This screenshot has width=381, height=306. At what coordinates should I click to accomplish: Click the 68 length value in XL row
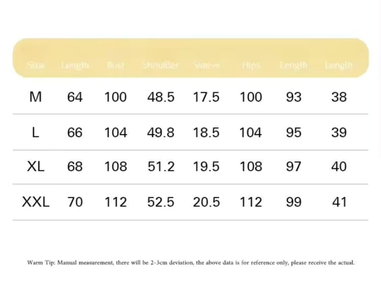(x=75, y=167)
